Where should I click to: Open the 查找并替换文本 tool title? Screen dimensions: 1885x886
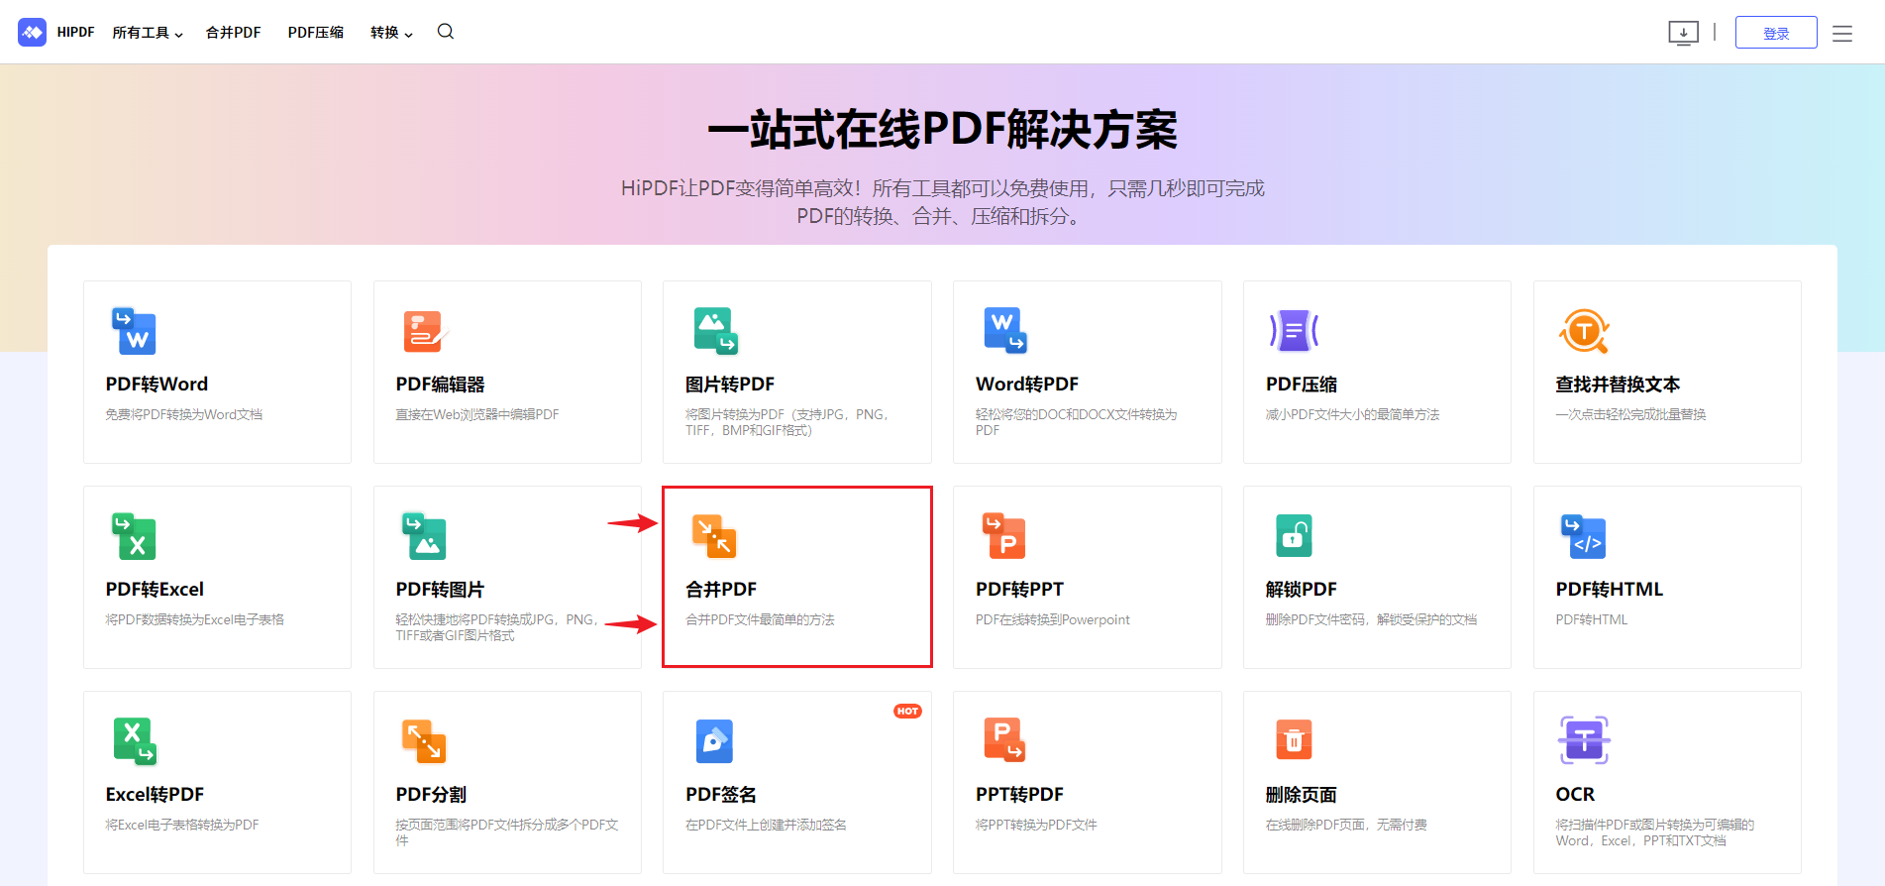(x=1618, y=385)
